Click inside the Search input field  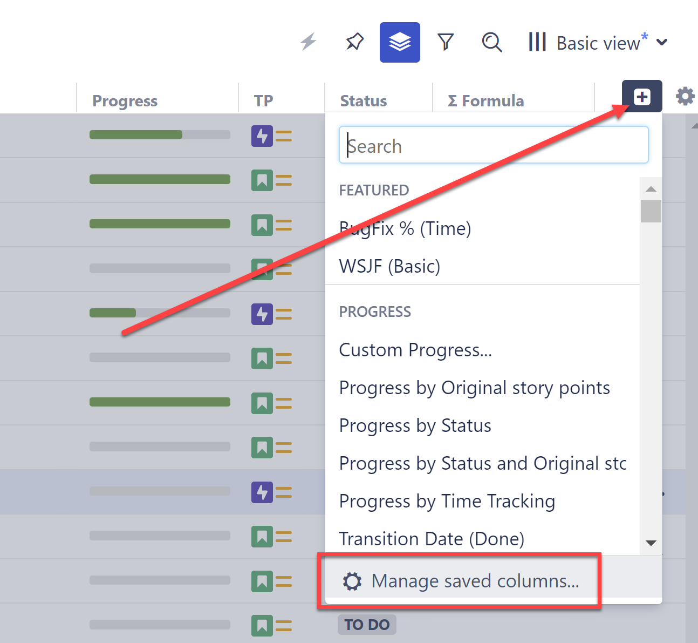pos(493,145)
